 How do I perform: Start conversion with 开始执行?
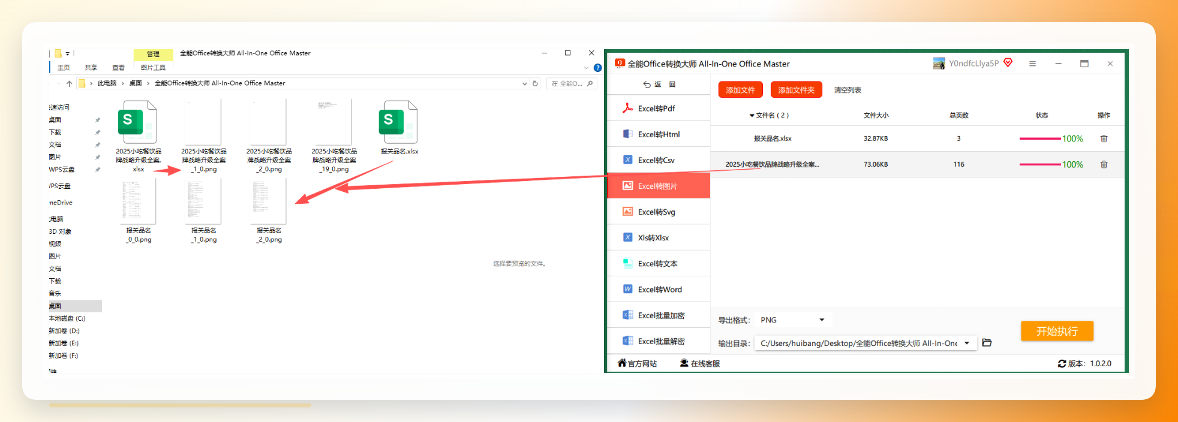(x=1057, y=331)
